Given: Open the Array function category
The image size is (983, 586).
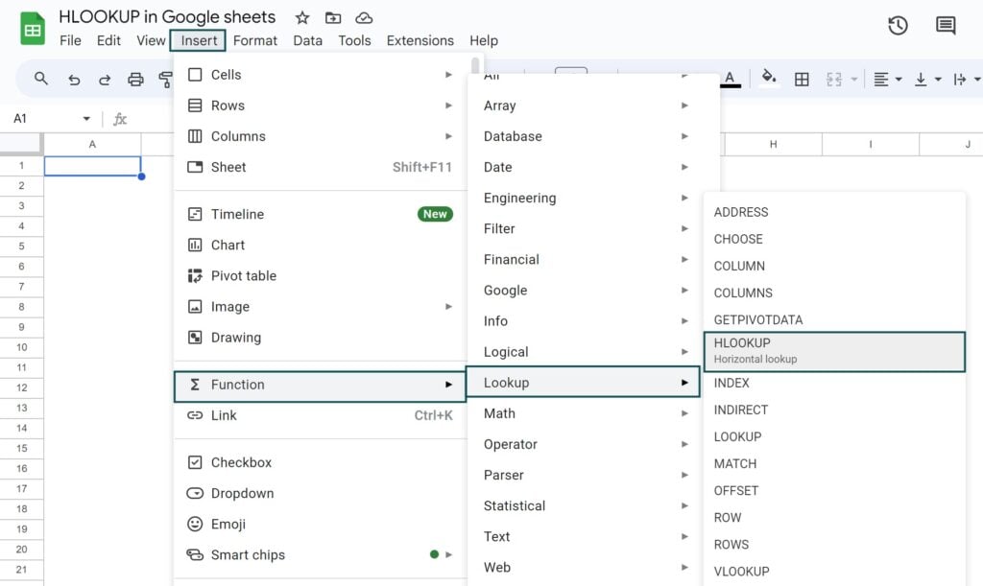Looking at the screenshot, I should tap(584, 105).
